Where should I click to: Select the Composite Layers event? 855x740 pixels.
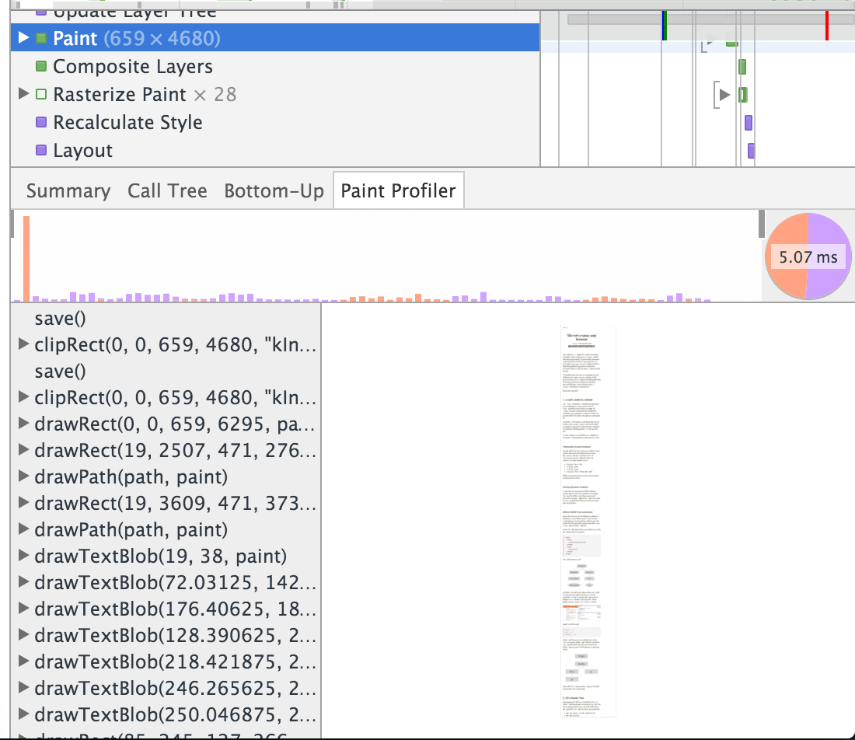275,66
